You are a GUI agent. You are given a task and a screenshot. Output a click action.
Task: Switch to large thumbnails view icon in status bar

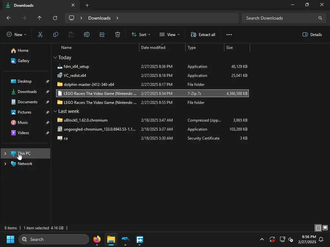point(325,228)
